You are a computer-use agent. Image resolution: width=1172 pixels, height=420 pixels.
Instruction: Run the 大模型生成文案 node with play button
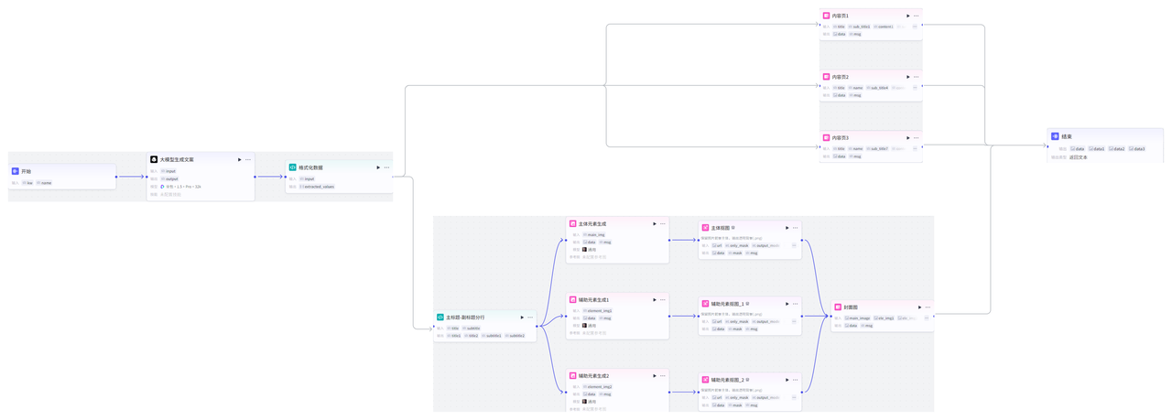pyautogui.click(x=240, y=160)
